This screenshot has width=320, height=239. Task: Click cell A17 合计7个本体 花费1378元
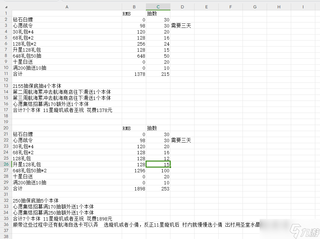point(67,110)
